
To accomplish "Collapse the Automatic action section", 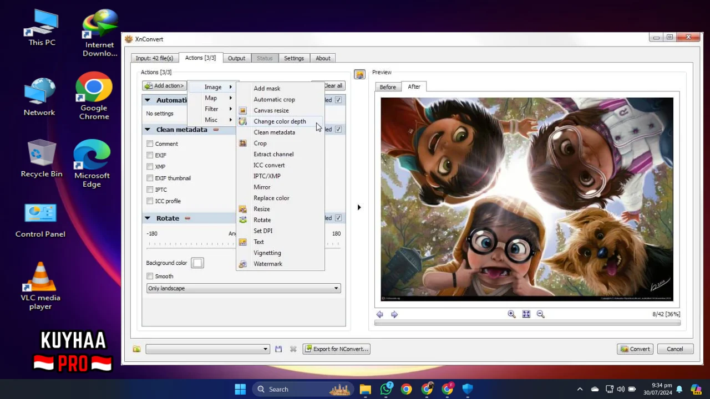I will pos(148,100).
